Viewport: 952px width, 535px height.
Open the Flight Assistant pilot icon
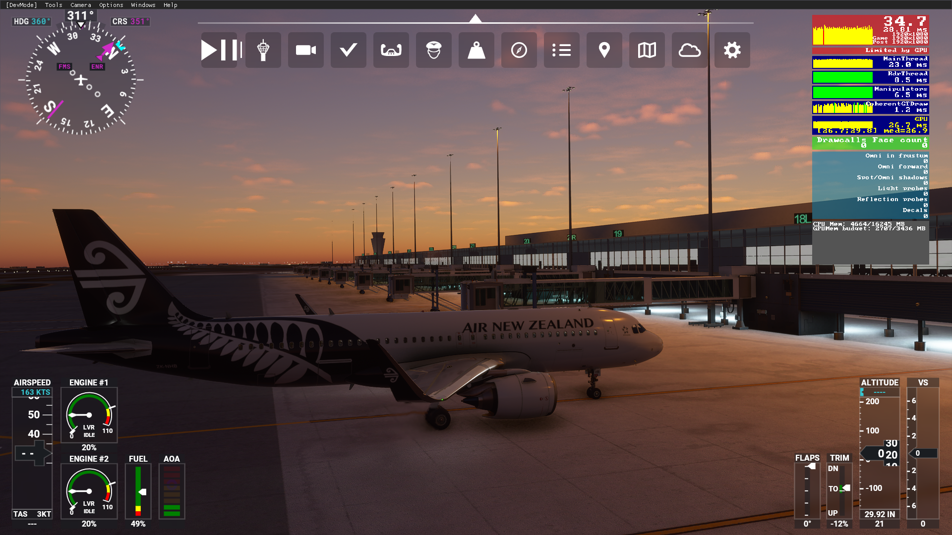[x=434, y=50]
